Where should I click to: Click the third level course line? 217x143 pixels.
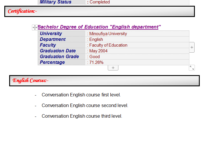tap(82, 116)
